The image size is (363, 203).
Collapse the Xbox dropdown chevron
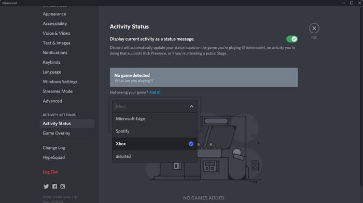tap(191, 106)
